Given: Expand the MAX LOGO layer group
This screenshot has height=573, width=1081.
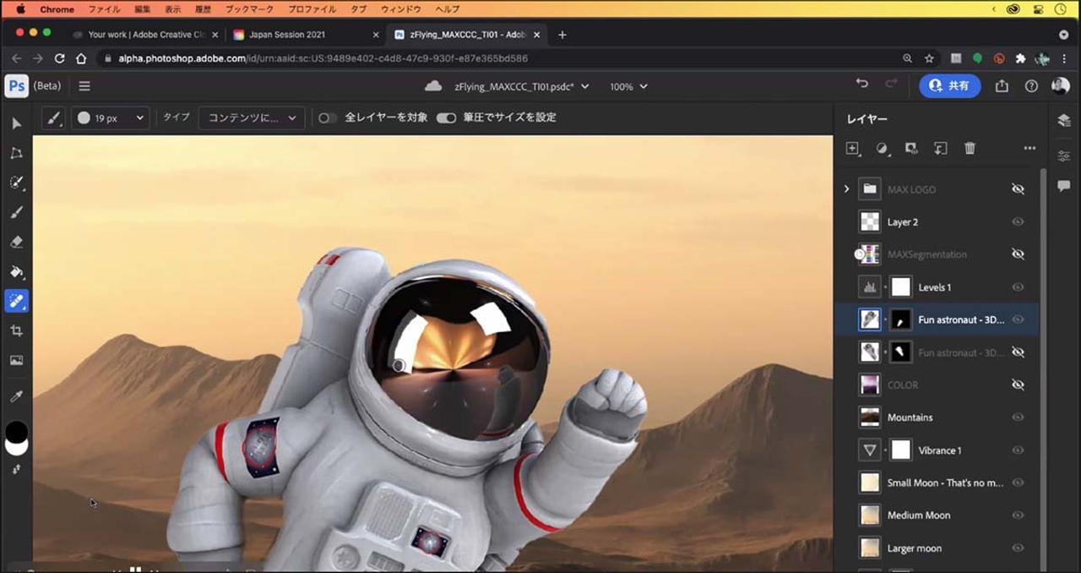Looking at the screenshot, I should point(846,188).
